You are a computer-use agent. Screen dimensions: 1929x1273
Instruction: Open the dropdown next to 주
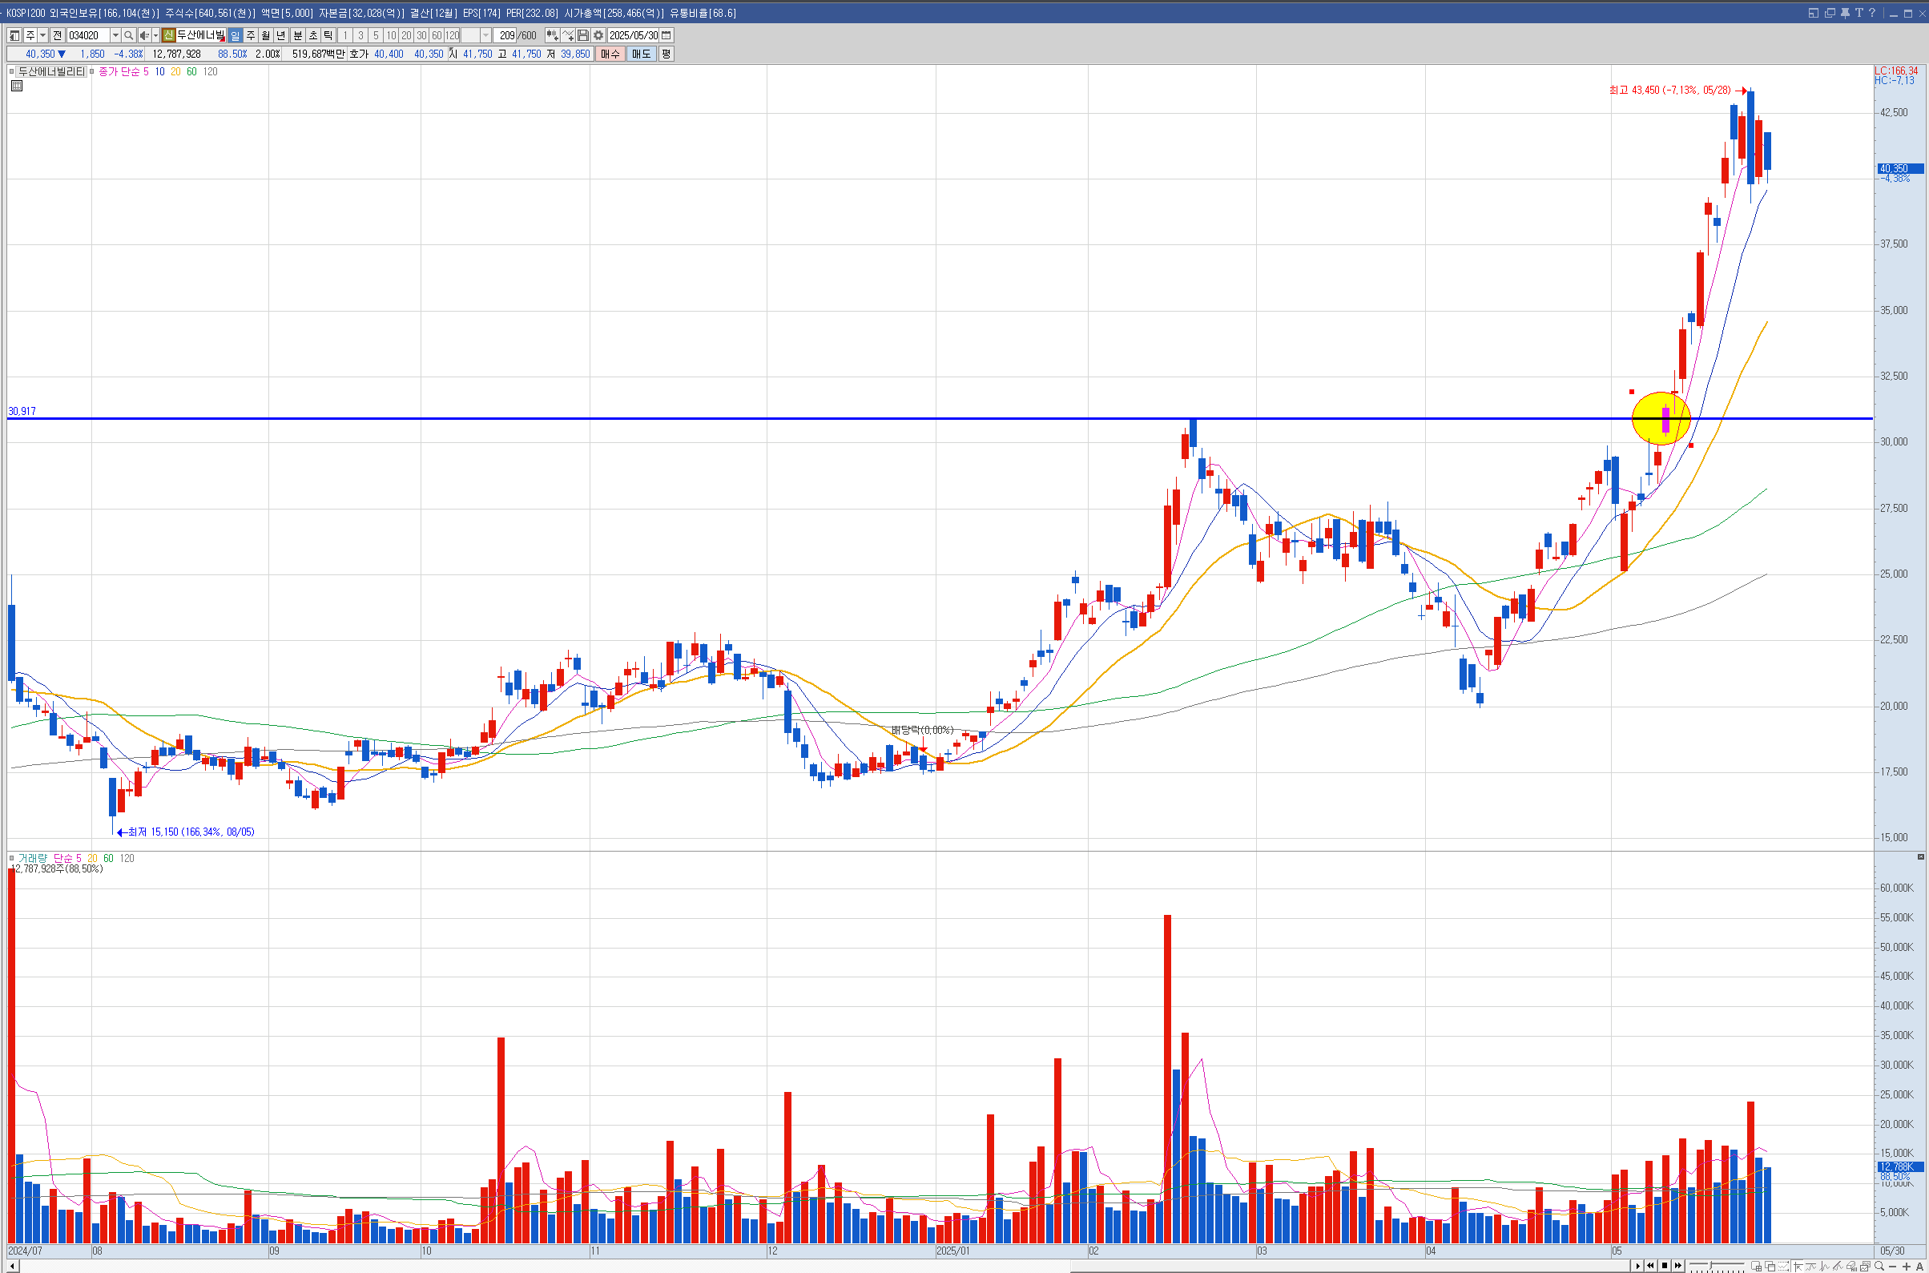click(x=43, y=36)
